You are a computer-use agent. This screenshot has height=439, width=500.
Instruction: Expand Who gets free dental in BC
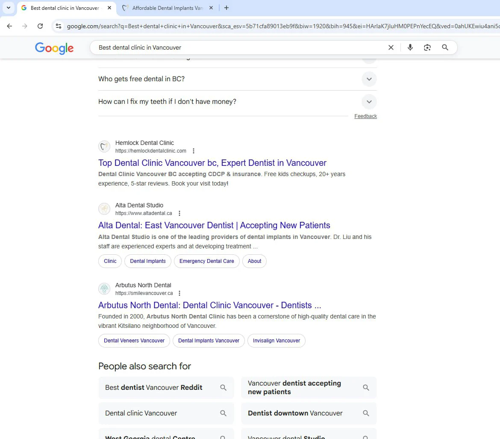[x=237, y=79]
